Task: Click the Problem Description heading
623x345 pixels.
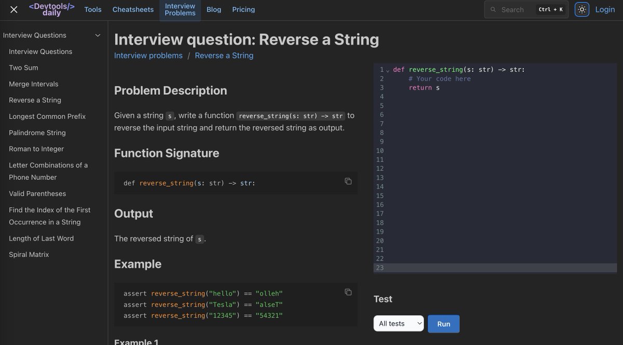Action: pos(171,90)
